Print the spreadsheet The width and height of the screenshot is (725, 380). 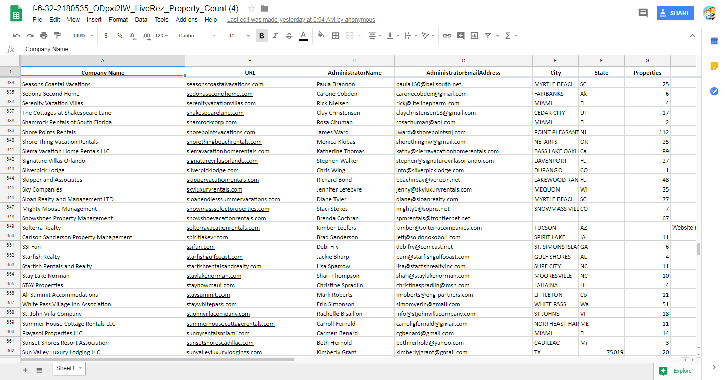[44, 36]
